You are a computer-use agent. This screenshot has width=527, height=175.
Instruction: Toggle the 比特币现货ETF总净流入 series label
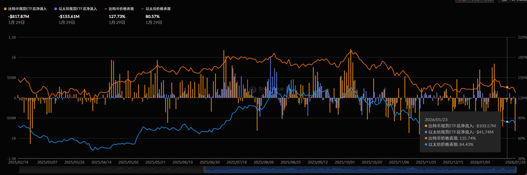click(27, 9)
